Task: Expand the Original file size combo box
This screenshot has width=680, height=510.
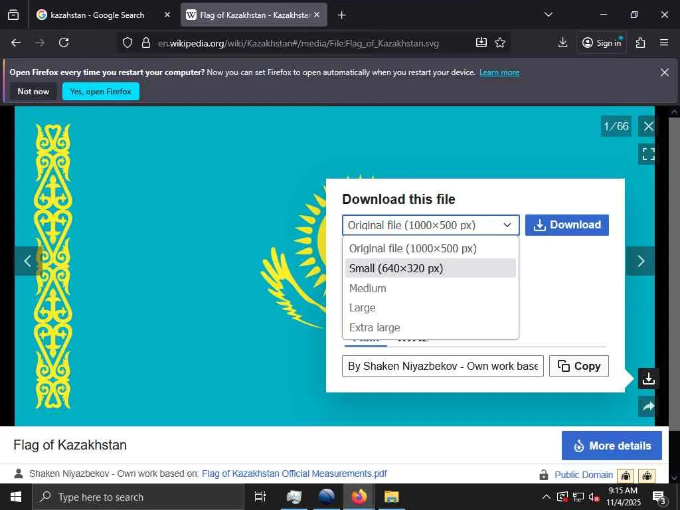Action: tap(430, 225)
